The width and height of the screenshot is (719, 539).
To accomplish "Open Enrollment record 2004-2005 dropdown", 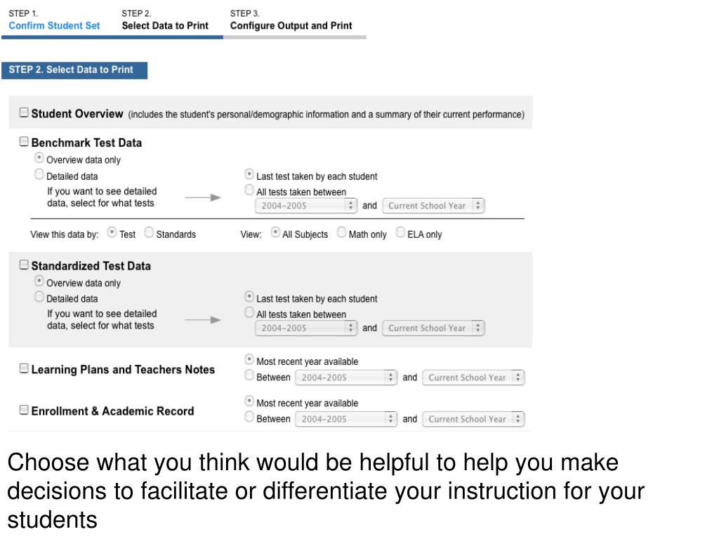I will [x=346, y=419].
